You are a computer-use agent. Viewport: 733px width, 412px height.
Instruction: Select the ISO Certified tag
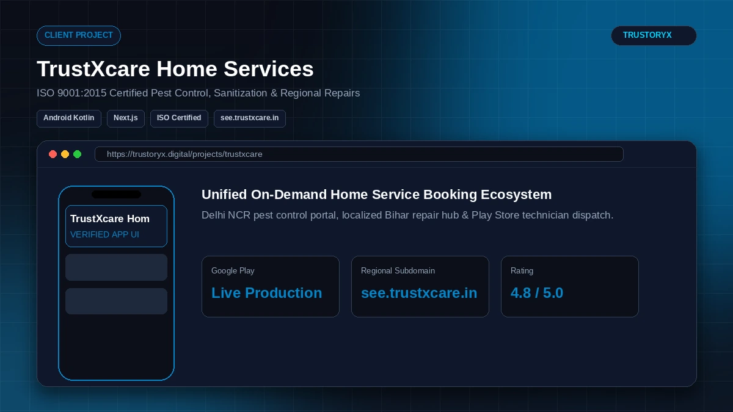tap(179, 118)
